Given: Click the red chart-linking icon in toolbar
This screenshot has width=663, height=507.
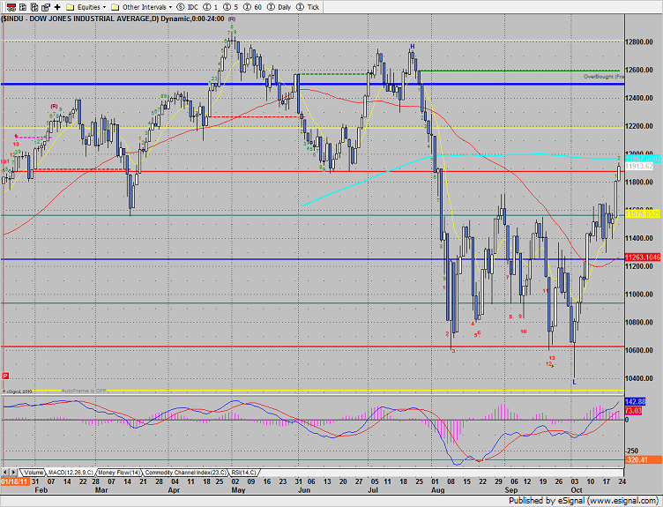Looking at the screenshot, I should [x=11, y=7].
